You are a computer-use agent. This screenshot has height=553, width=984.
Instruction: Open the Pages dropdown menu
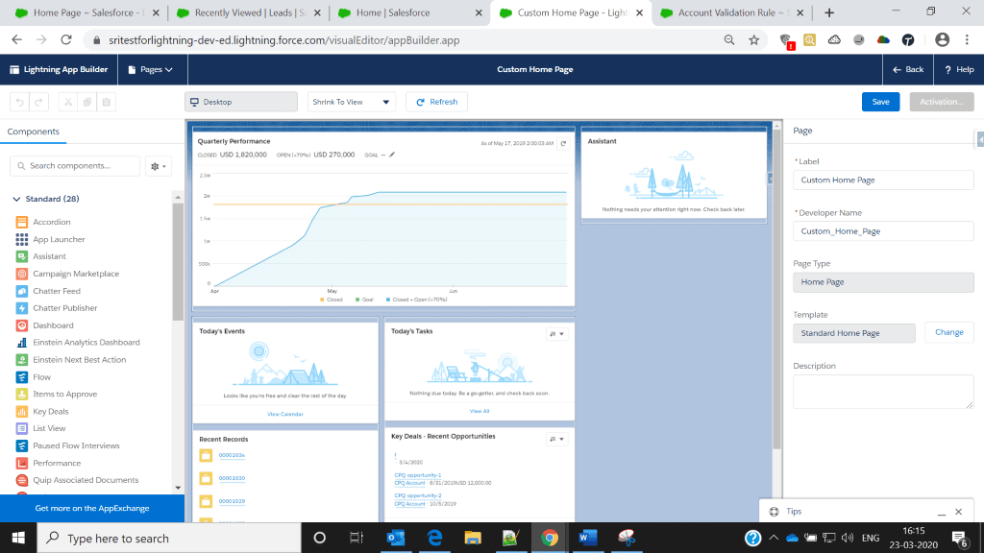[150, 69]
